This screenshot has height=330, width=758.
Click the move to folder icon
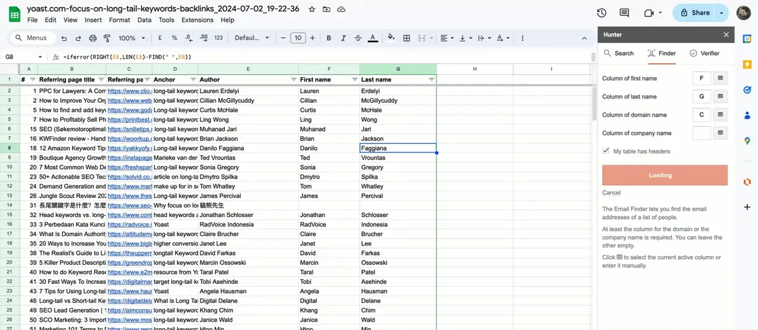(327, 9)
